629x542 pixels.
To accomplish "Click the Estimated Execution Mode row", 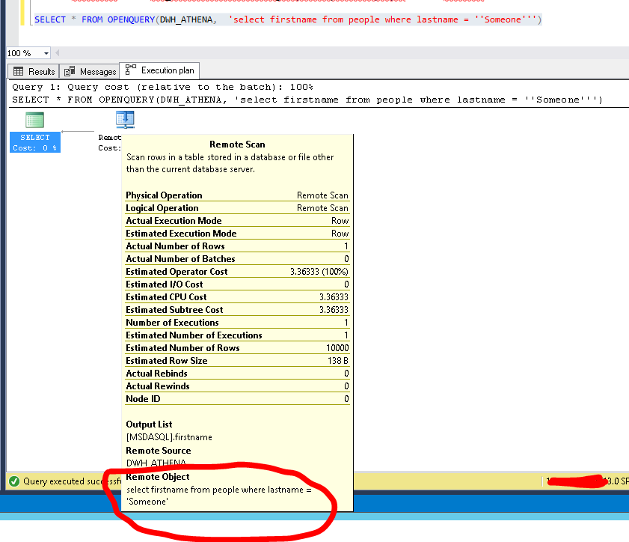I will point(237,234).
